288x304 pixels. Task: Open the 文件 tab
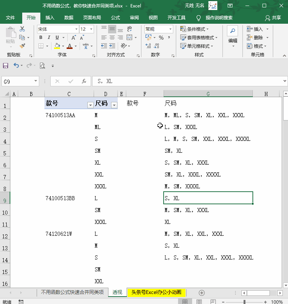tap(10, 18)
